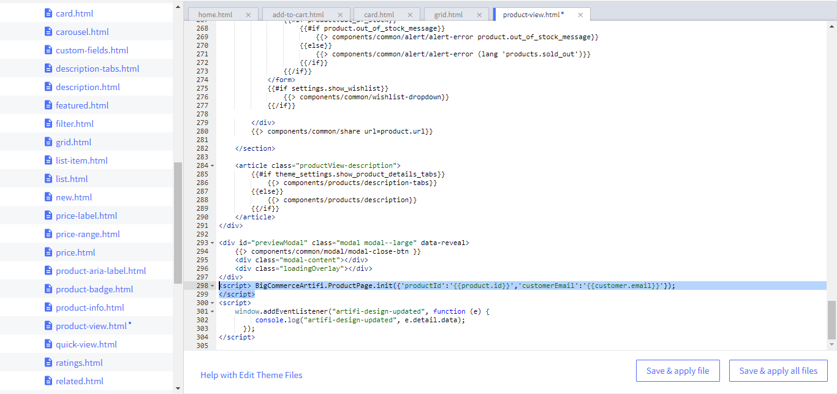Select the product-view.html editor tab
This screenshot has width=837, height=394.
click(531, 15)
